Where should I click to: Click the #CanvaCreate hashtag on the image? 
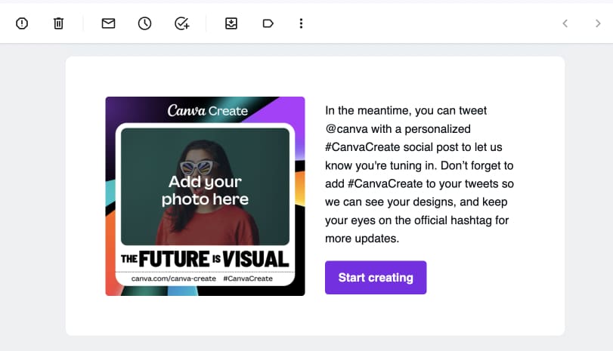tap(248, 279)
